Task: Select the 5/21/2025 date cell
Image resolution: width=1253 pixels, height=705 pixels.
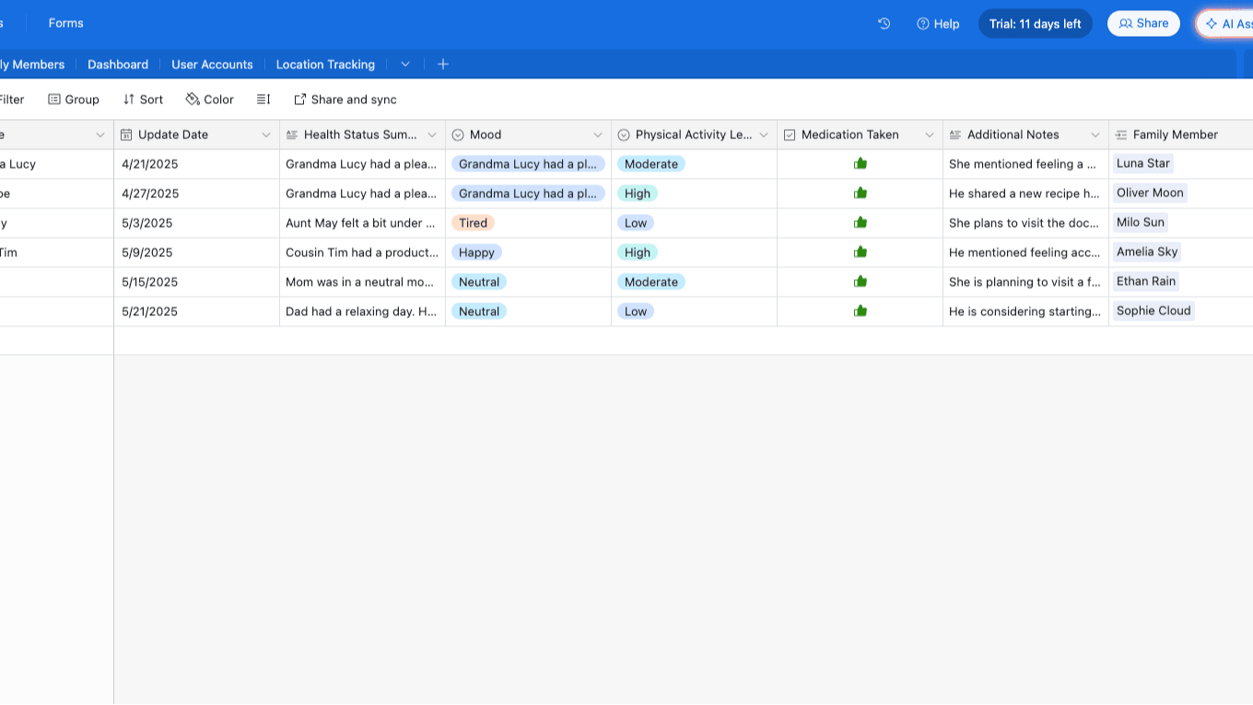Action: coord(197,311)
